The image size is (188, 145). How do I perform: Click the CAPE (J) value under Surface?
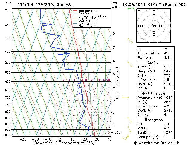coord(168,84)
